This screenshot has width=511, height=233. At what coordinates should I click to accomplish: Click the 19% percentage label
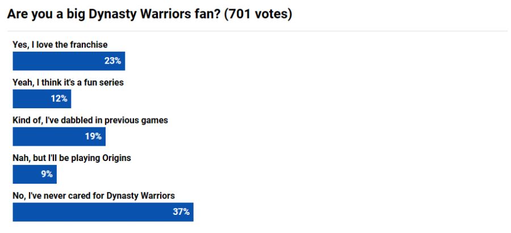[93, 137]
